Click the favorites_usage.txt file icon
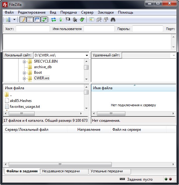This screenshot has width=179, height=185. [7, 106]
